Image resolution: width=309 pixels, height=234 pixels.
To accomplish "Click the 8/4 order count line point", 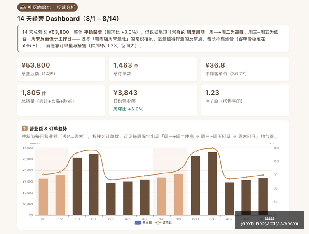I will coord(94,150).
